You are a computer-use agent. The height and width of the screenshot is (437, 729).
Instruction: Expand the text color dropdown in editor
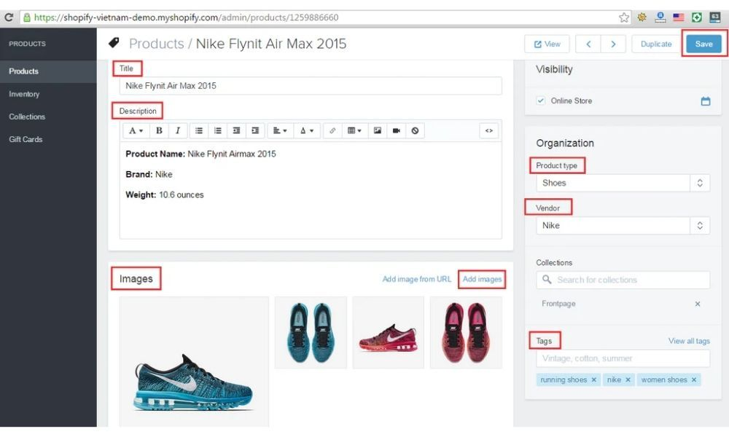coord(307,131)
